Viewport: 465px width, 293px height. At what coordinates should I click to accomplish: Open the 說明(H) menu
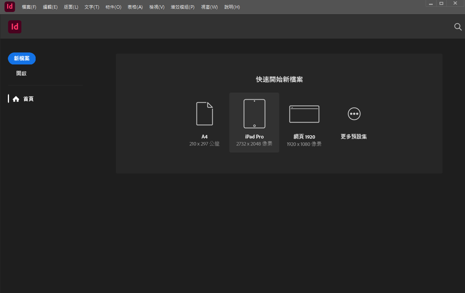[232, 7]
